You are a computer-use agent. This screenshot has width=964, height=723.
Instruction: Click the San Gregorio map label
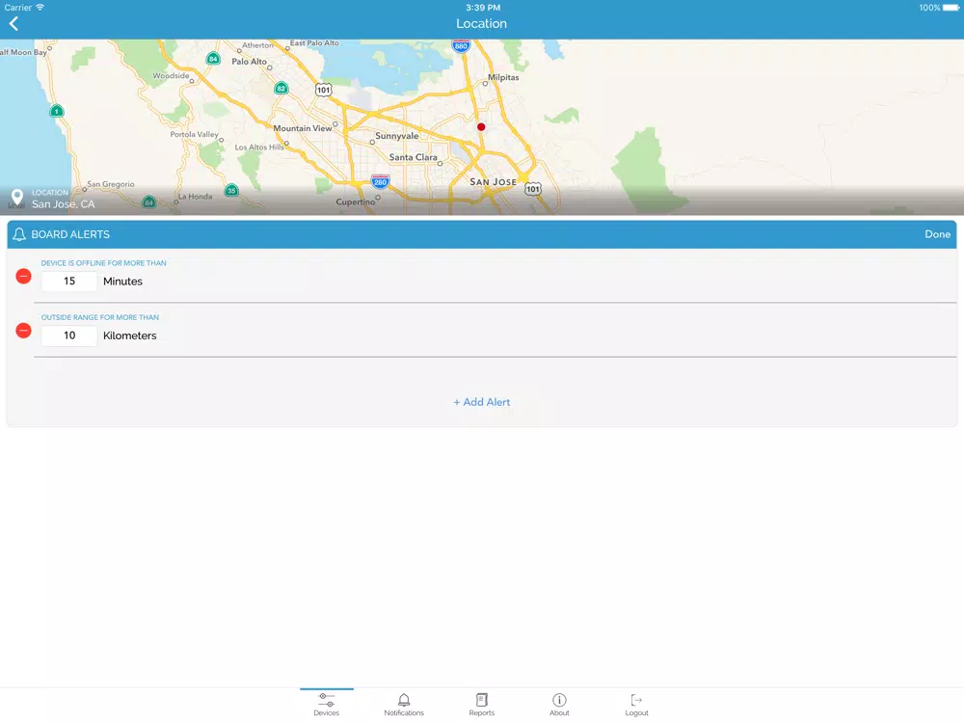click(111, 184)
